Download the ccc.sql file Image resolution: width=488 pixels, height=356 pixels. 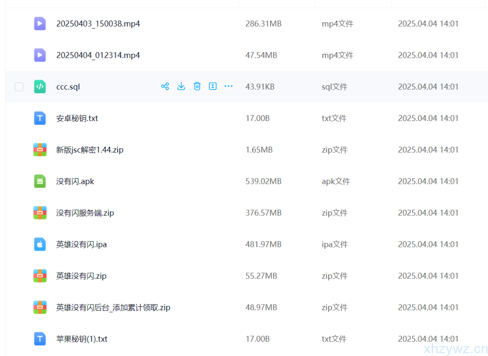(181, 86)
